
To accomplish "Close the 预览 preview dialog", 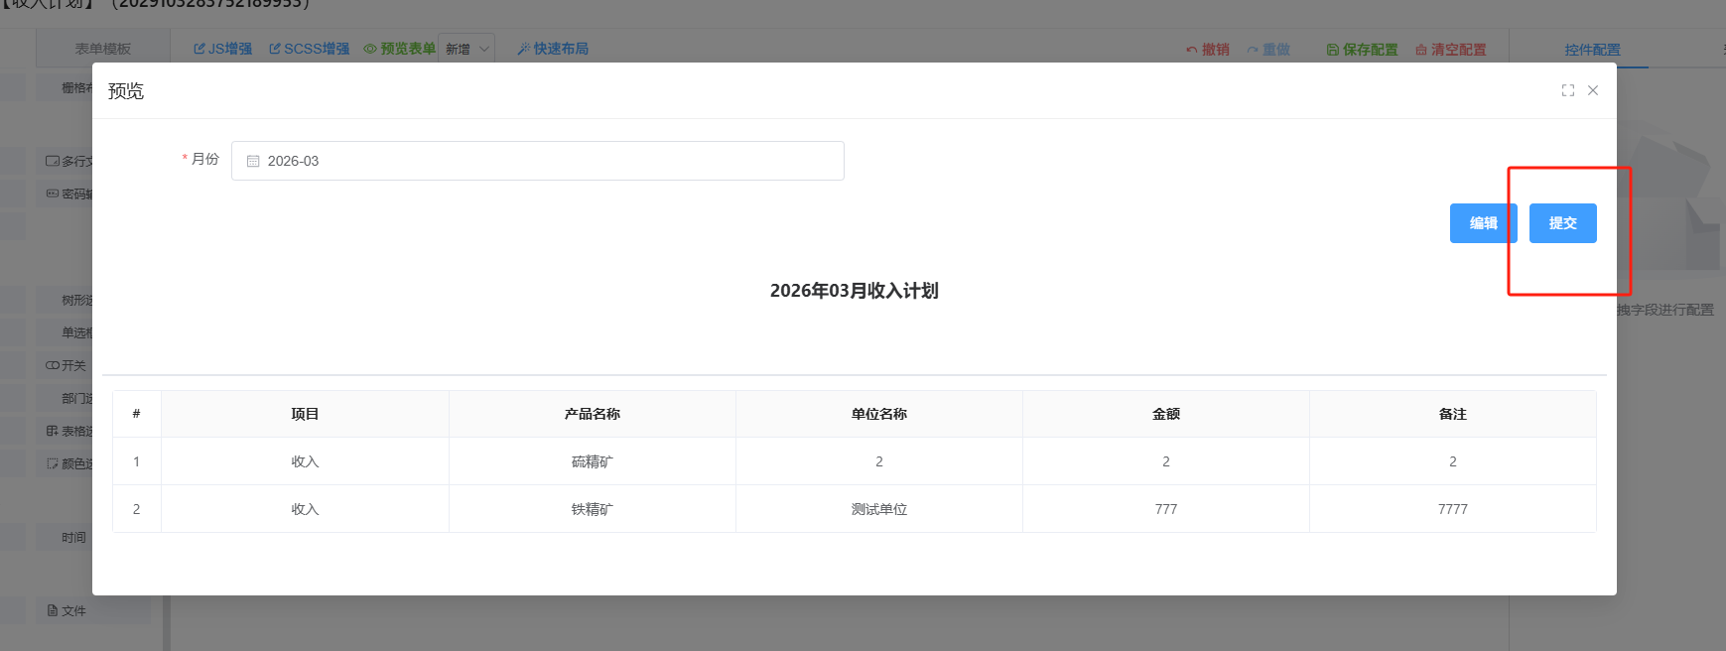I will click(1593, 90).
